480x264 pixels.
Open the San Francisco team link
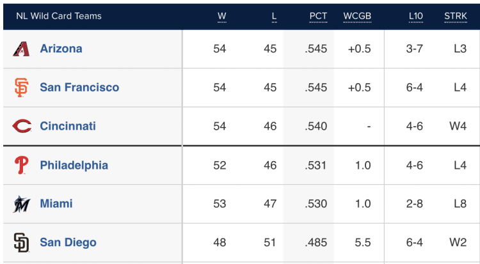[79, 88]
